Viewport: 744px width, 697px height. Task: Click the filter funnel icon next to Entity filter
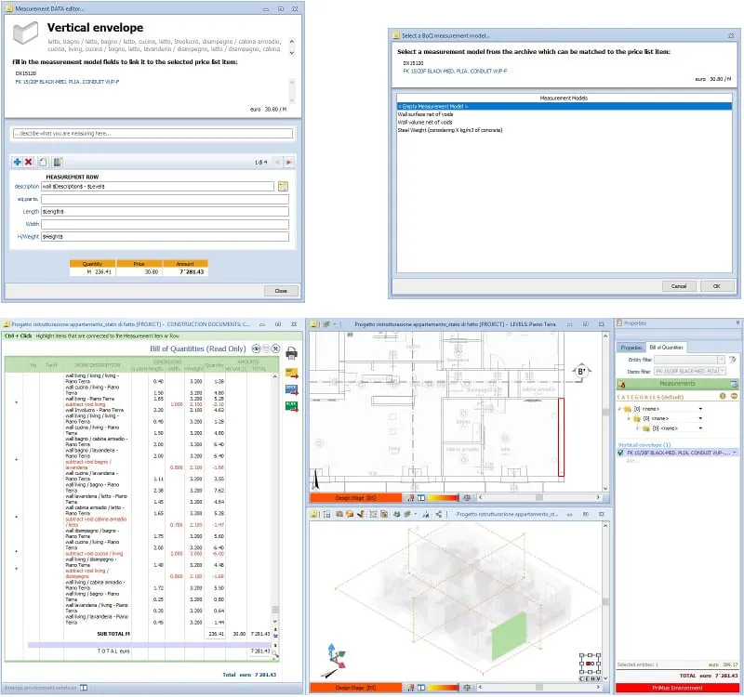tap(733, 360)
